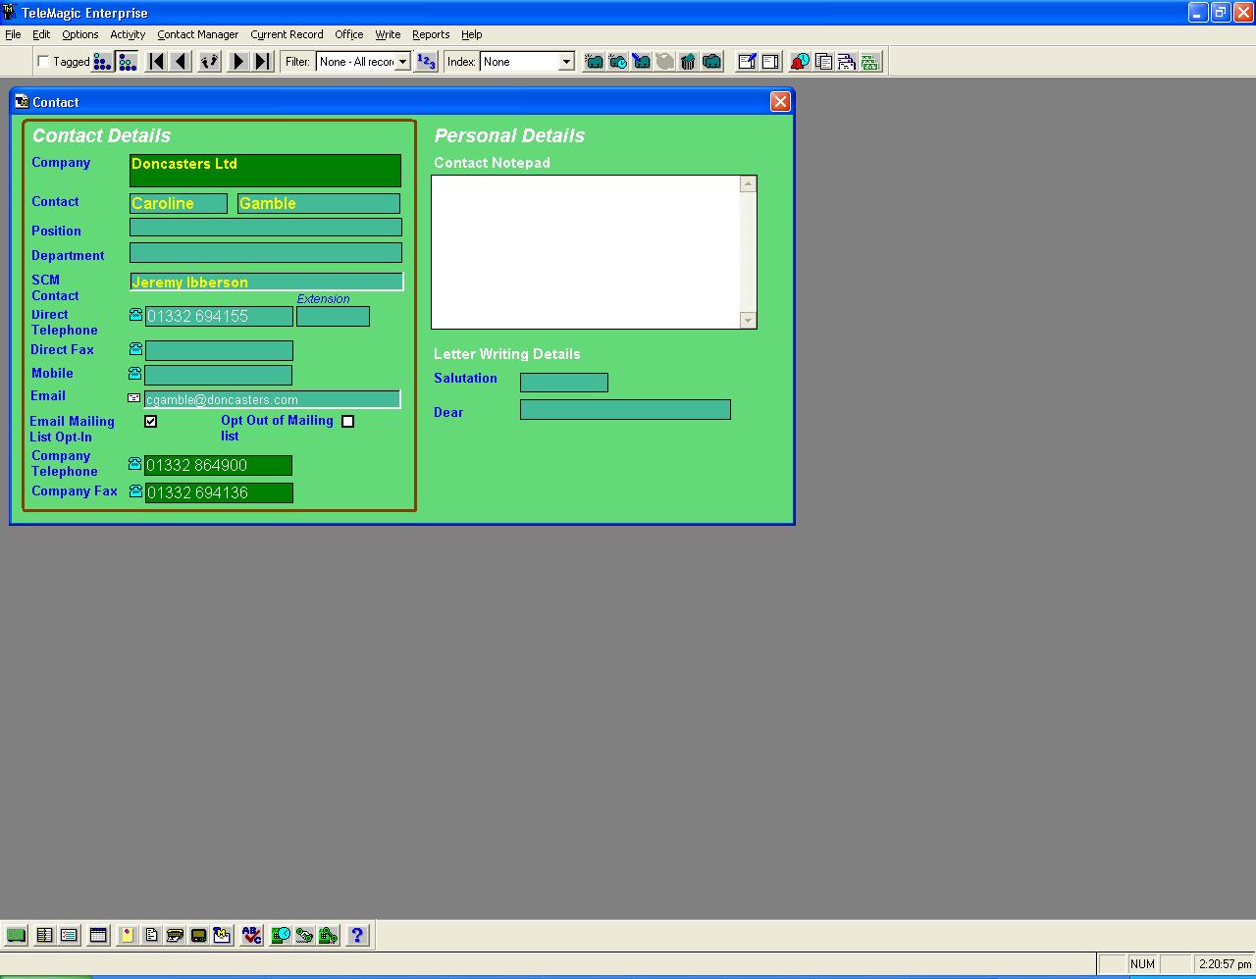
Task: Click the phone icon beside Mobile field
Action: coord(135,373)
